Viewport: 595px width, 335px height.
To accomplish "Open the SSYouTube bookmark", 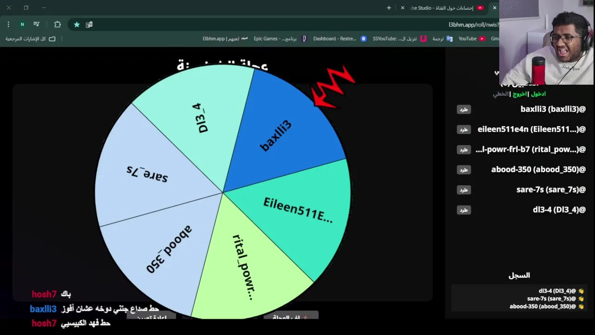I will (399, 39).
